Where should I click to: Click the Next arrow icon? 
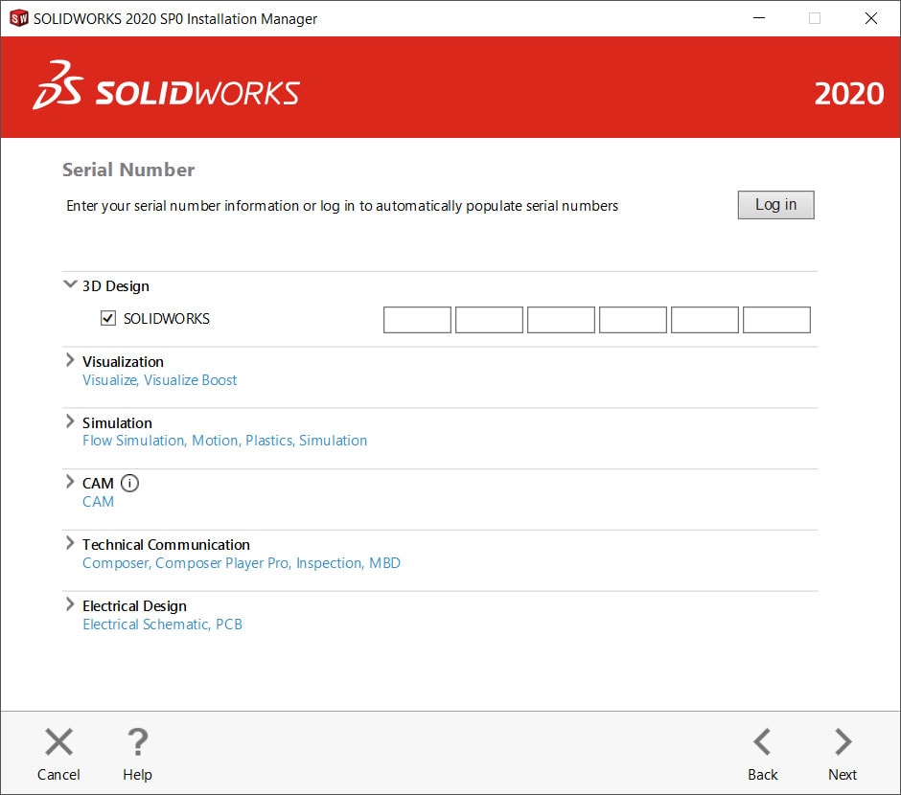click(842, 740)
